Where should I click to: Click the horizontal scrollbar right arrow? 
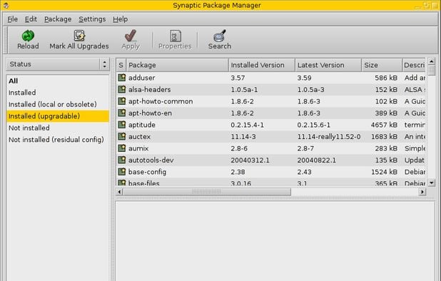[422, 192]
